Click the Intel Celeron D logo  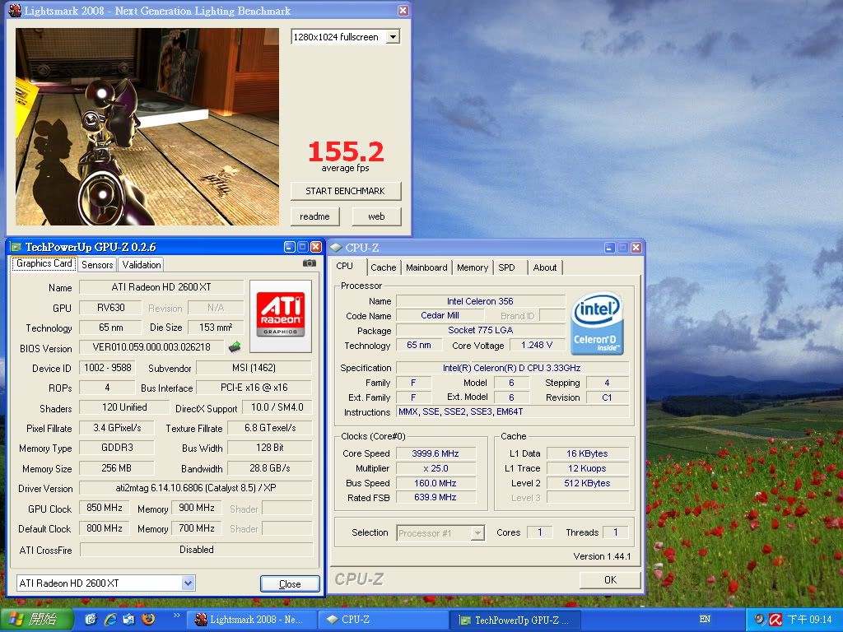[x=597, y=324]
